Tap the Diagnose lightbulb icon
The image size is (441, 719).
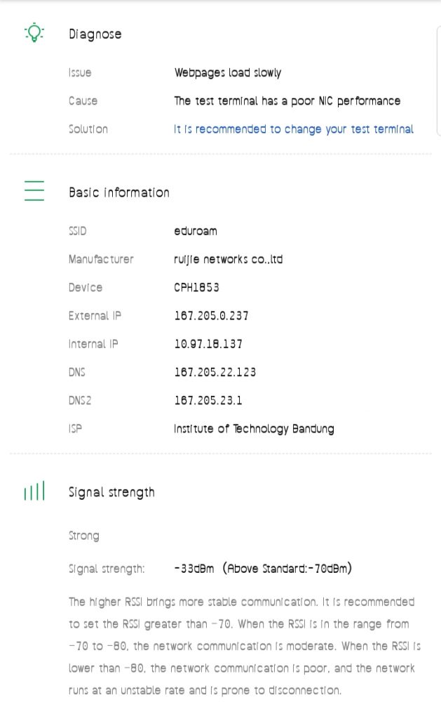[x=34, y=33]
